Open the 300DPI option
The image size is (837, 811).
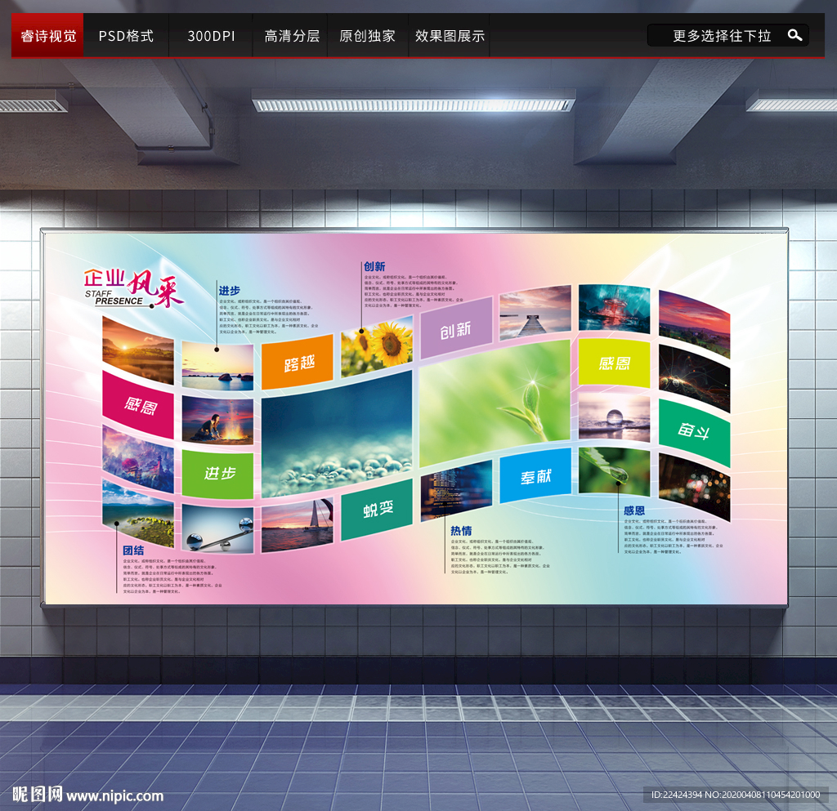pyautogui.click(x=210, y=35)
